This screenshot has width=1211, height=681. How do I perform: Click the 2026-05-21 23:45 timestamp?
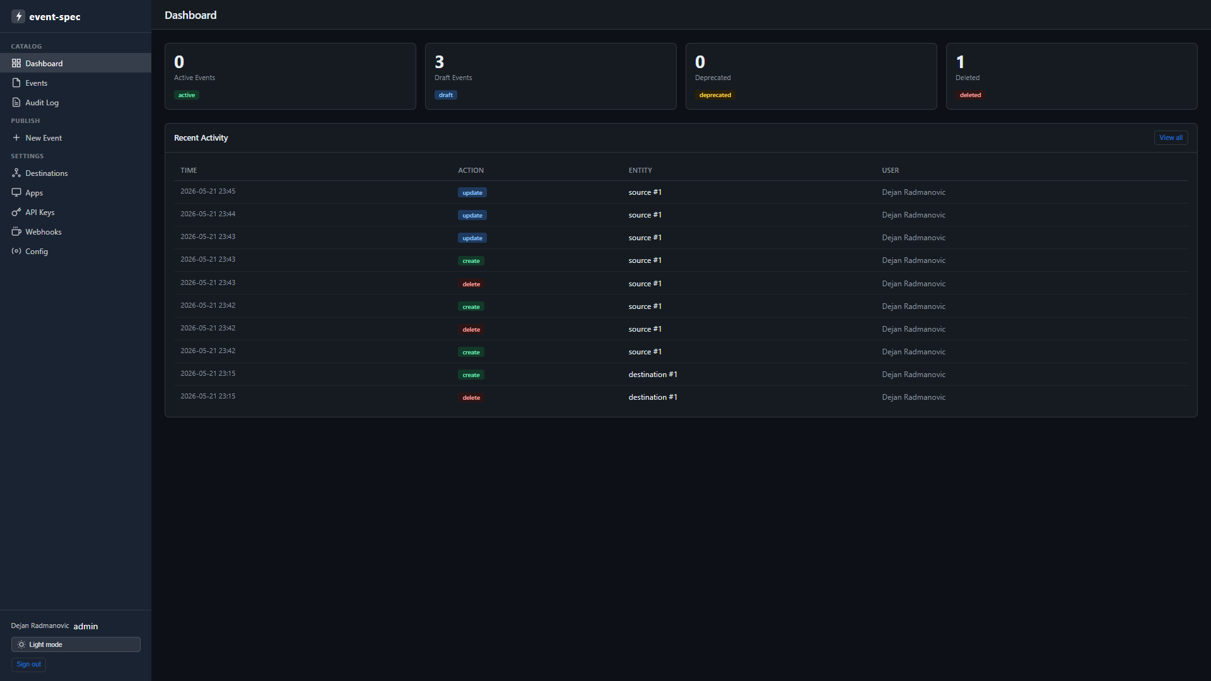208,191
